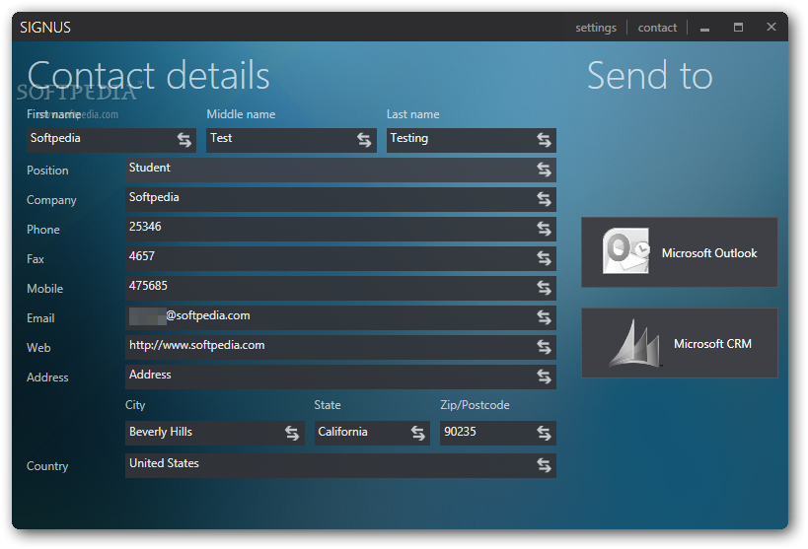Image resolution: width=808 pixels, height=549 pixels.
Task: Focus the Mobile field with 475685
Action: 340,288
